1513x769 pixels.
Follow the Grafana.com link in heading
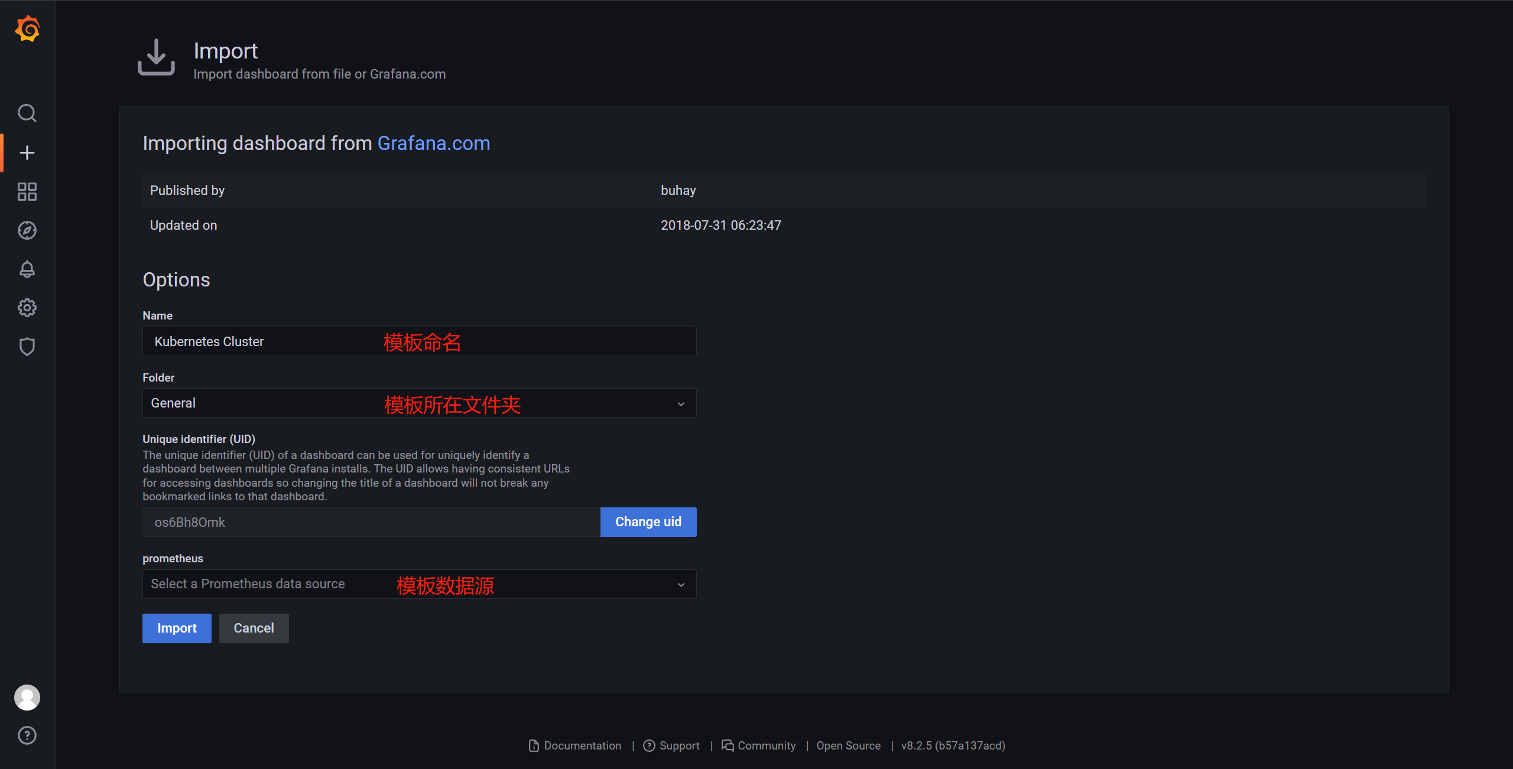(433, 144)
